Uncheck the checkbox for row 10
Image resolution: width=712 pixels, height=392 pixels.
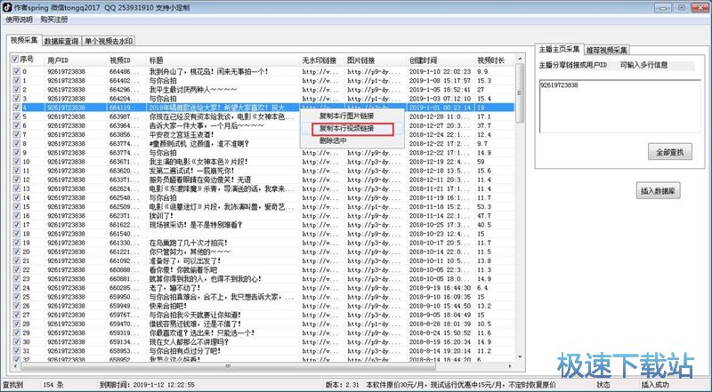tap(17, 162)
